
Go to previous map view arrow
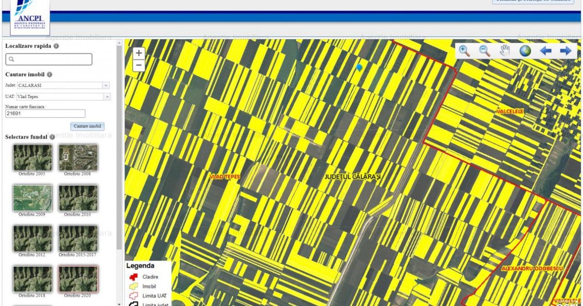pos(546,51)
